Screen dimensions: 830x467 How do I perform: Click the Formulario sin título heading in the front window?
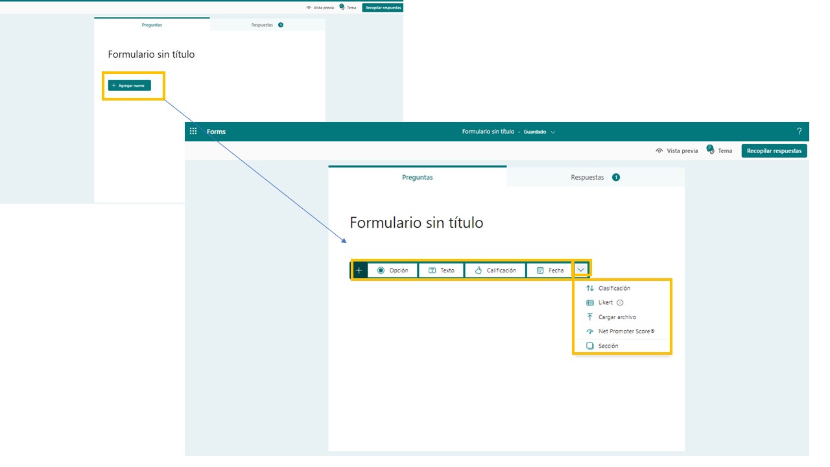tap(416, 222)
